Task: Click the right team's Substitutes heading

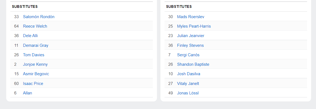Action: (x=179, y=6)
